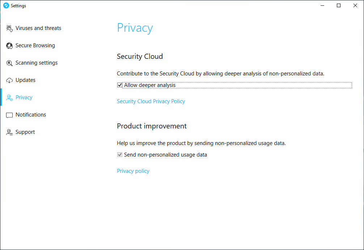Go to Secure Browsing settings

(35, 45)
